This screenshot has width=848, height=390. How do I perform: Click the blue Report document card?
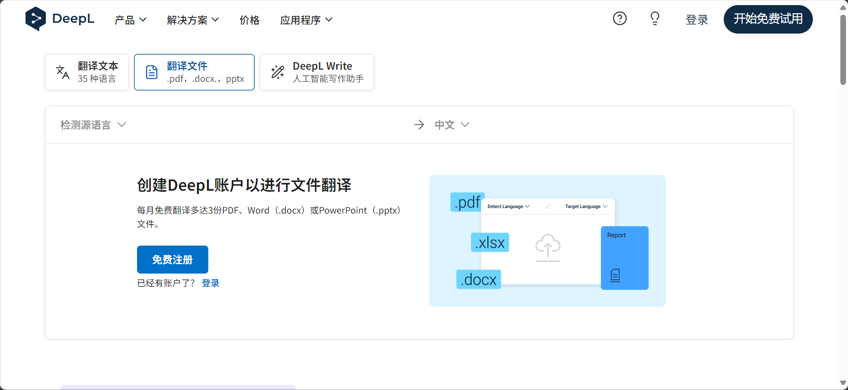click(x=624, y=258)
